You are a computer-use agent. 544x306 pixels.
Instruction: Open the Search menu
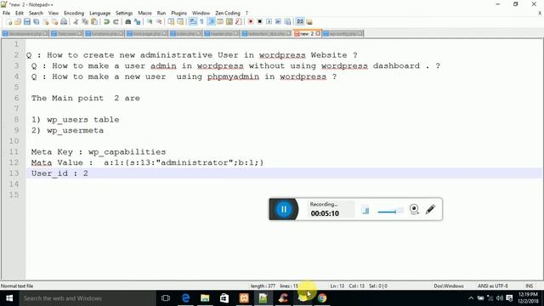pos(36,13)
